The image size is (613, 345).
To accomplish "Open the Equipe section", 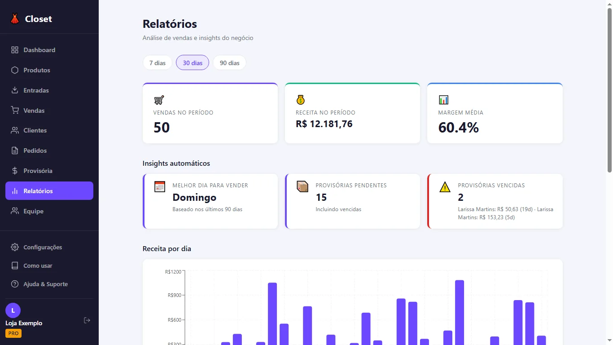I will click(49, 211).
